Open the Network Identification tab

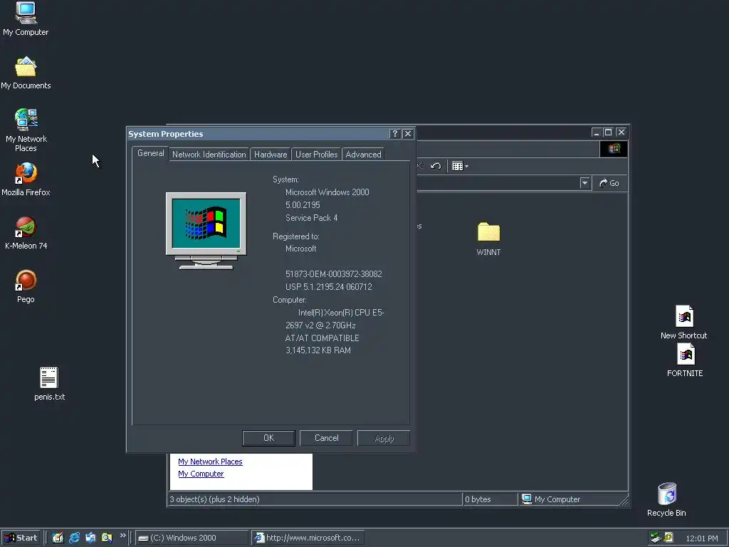coord(209,155)
